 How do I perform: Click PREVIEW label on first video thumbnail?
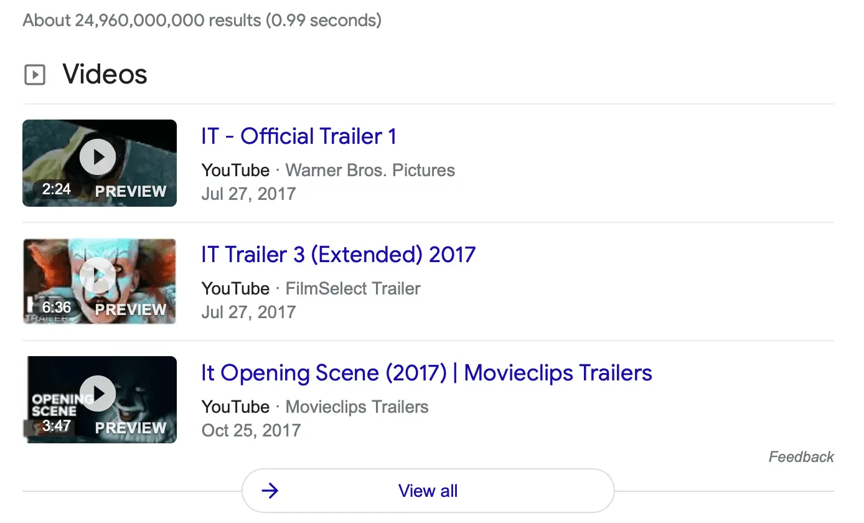pos(131,191)
